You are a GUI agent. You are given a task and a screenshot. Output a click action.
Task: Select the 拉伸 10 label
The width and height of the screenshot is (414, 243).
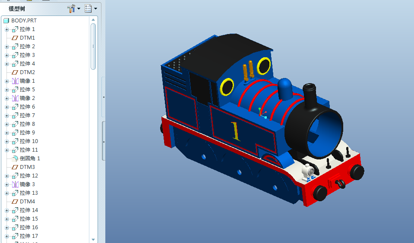coord(29,141)
